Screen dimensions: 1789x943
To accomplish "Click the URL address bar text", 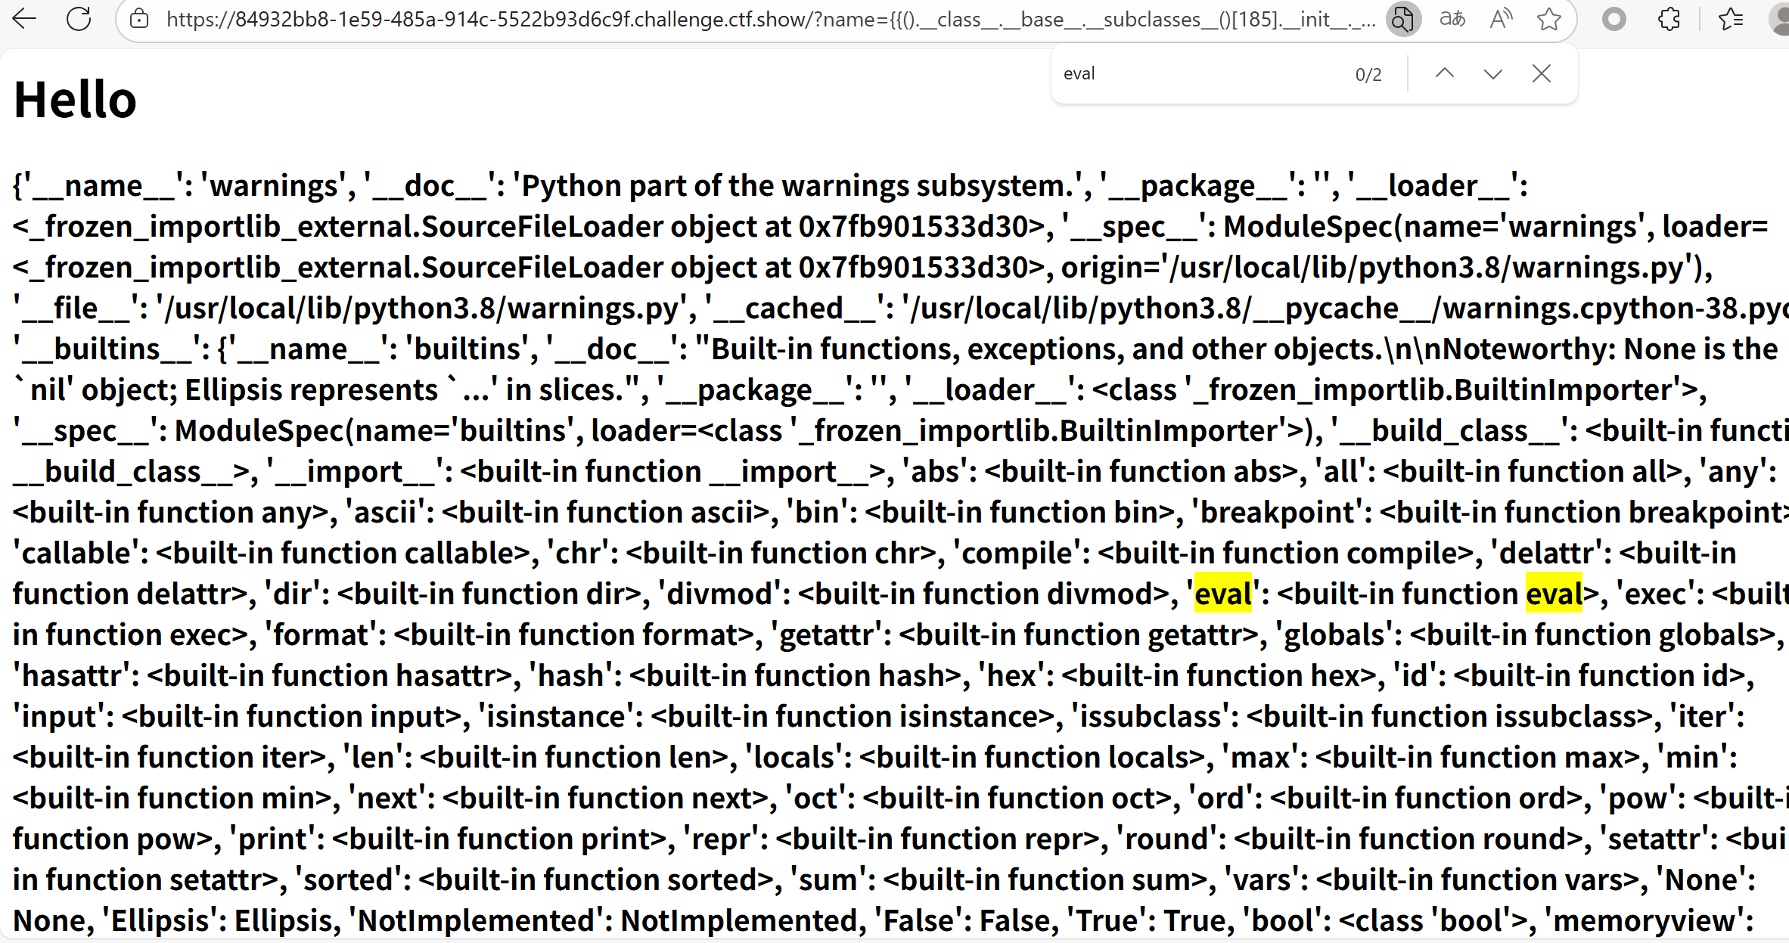I will pyautogui.click(x=756, y=19).
